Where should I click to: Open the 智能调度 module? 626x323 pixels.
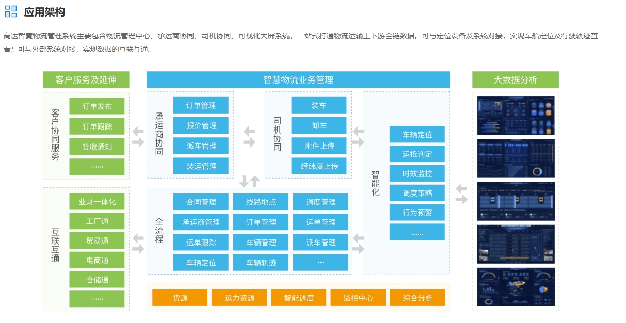[x=298, y=298]
